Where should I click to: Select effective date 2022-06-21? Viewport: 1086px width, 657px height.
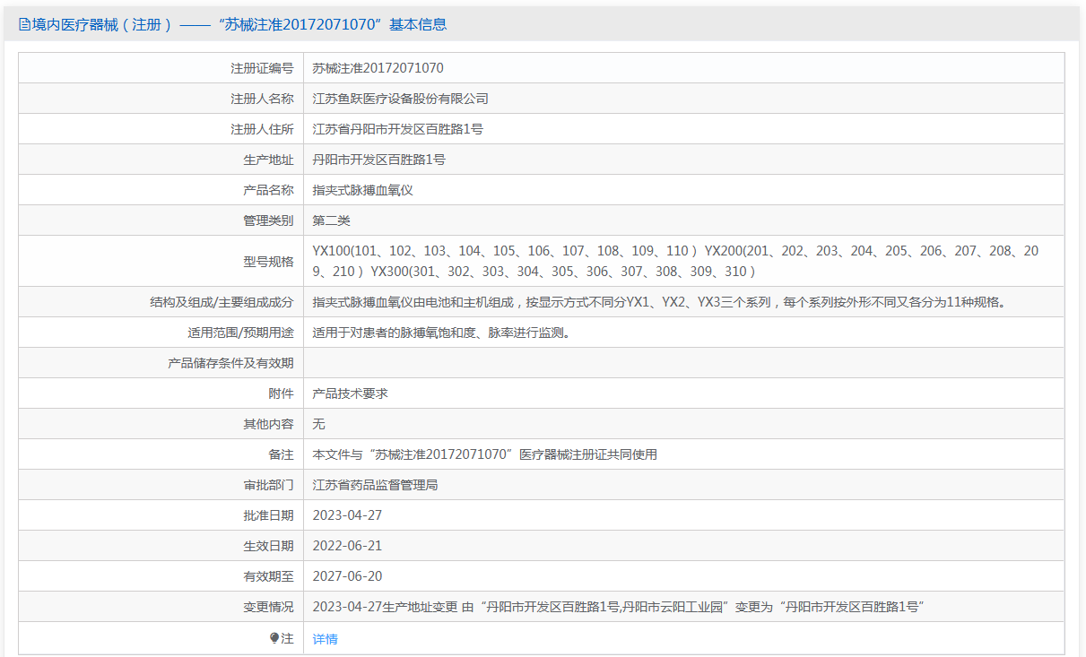click(x=347, y=546)
